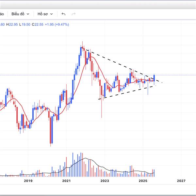
Task: Open the Hồ sơ dropdown menu
Action: (x=45, y=14)
